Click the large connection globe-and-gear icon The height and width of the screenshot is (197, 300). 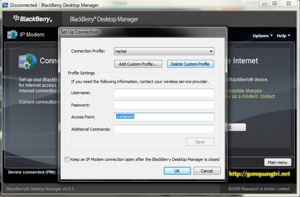[x=28, y=61]
